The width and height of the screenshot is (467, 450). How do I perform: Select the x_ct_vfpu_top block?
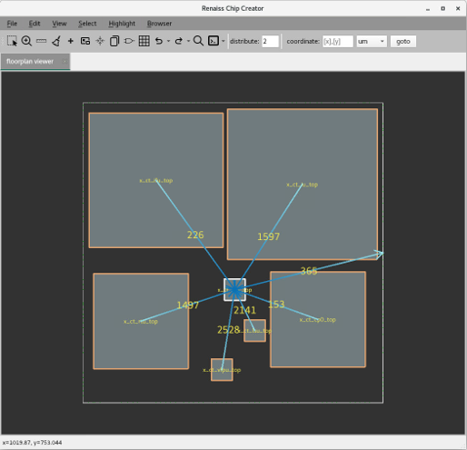pos(222,370)
